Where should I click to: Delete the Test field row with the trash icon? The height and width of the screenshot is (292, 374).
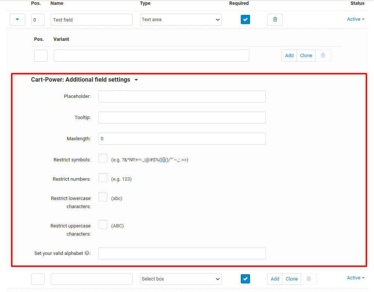(275, 20)
